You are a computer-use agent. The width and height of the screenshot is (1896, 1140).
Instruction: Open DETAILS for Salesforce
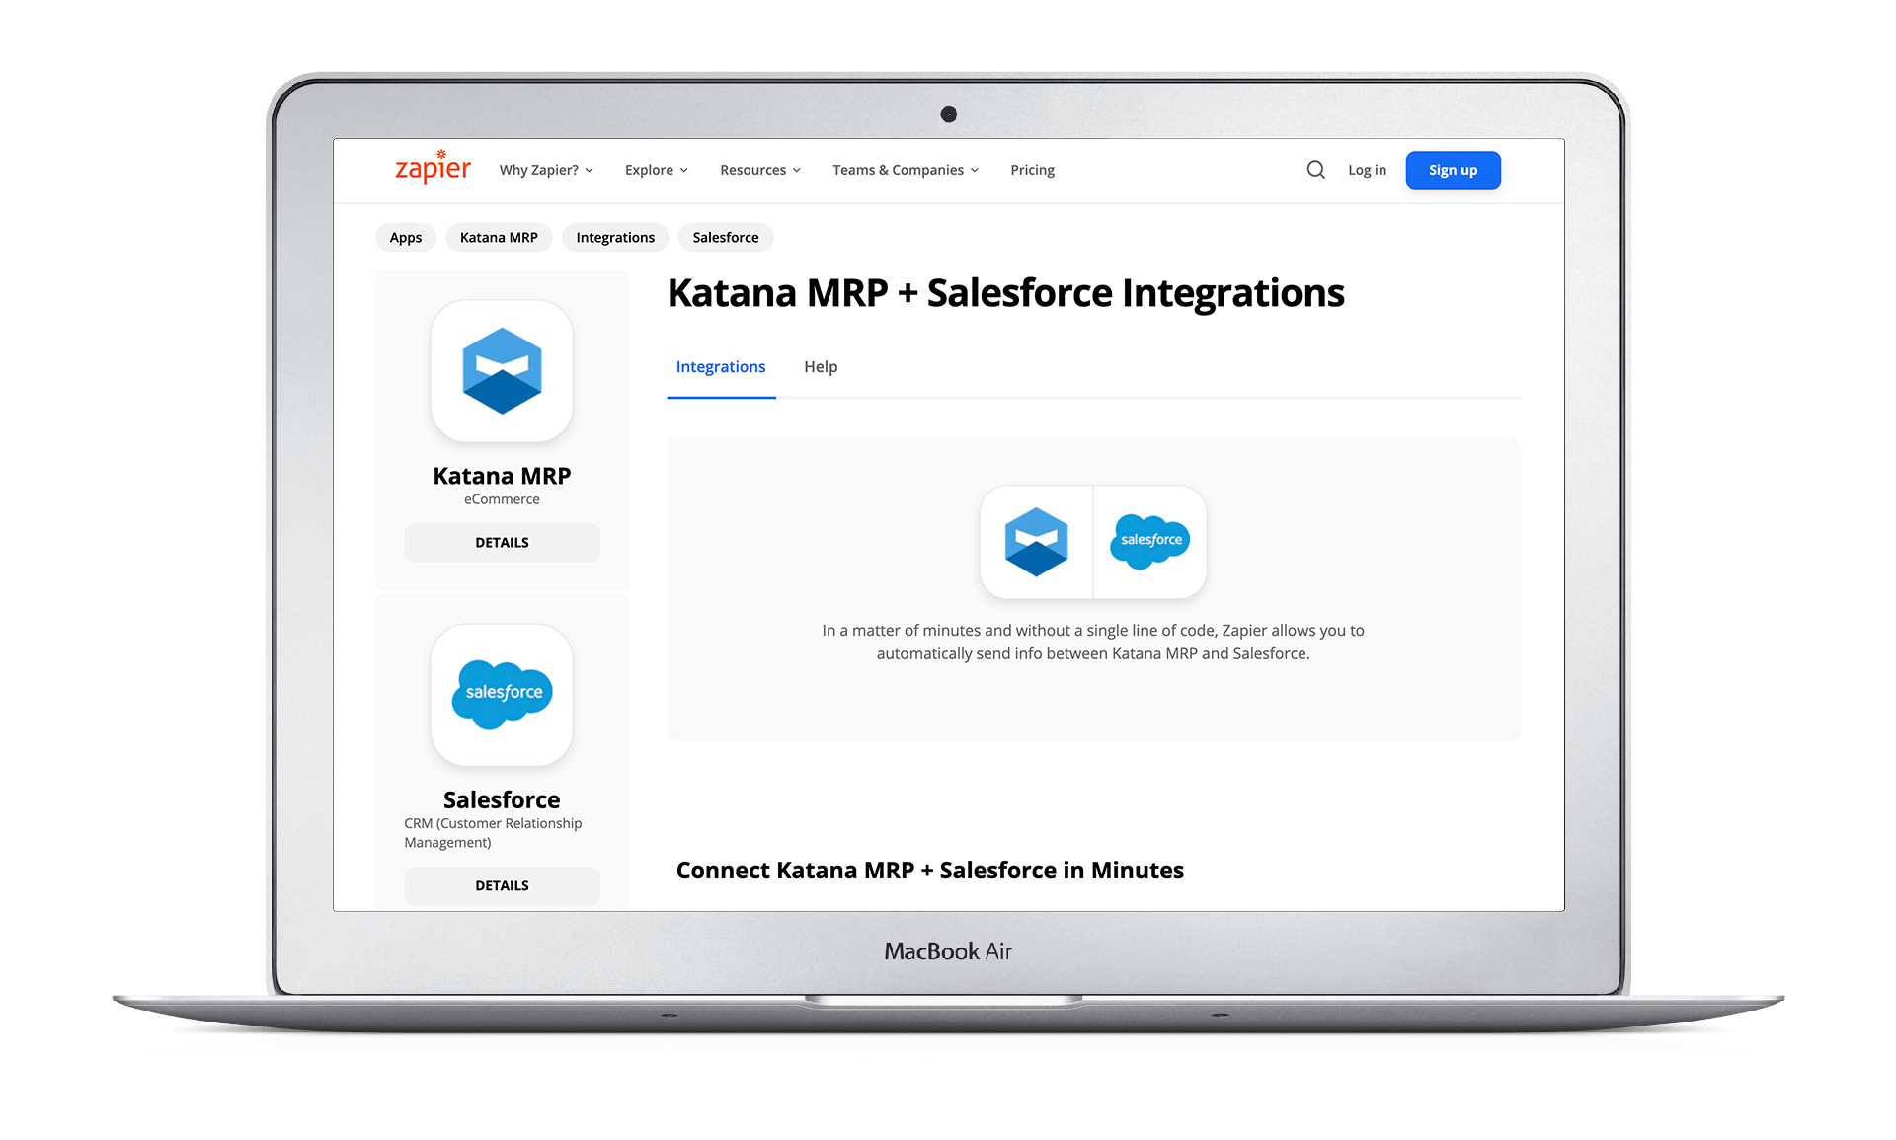(502, 886)
